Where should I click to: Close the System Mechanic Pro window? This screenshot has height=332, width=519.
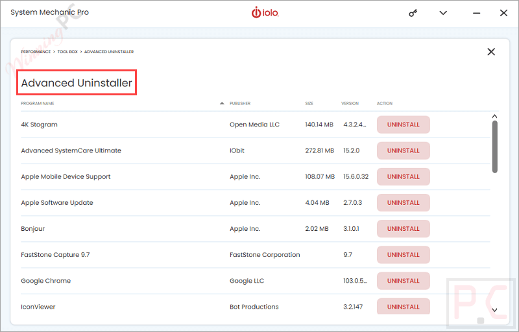503,13
